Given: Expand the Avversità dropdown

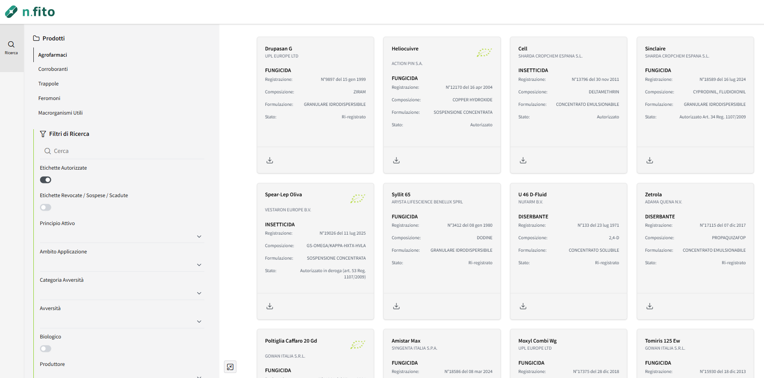Looking at the screenshot, I should click(122, 321).
